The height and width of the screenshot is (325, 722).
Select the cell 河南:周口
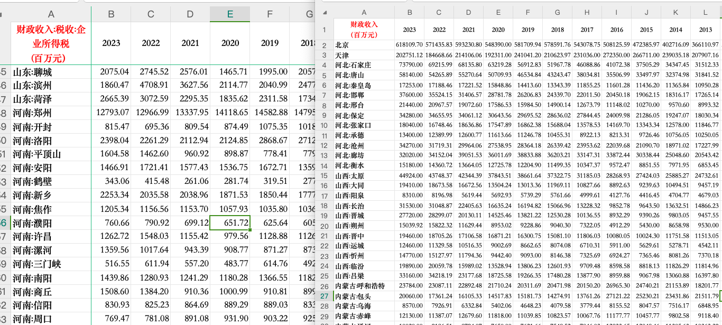click(x=51, y=319)
